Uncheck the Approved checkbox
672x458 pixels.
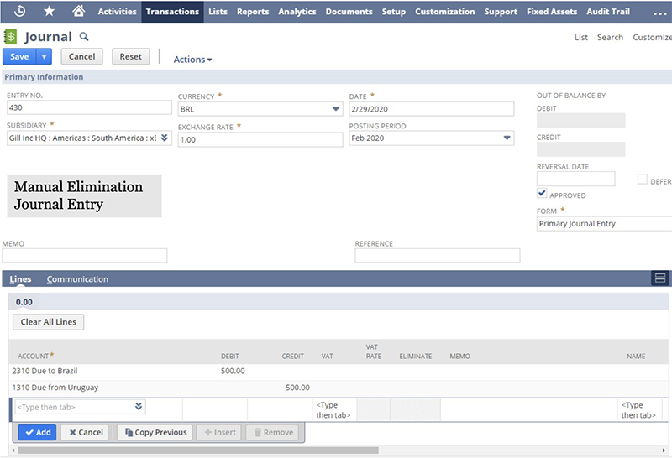coord(542,194)
